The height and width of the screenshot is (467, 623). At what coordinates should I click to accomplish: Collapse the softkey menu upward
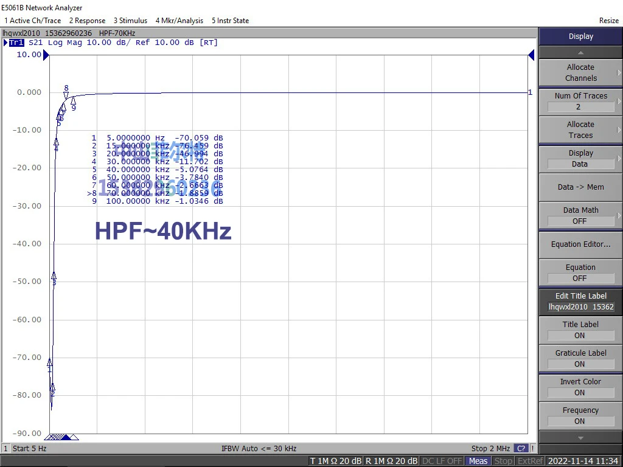(579, 53)
